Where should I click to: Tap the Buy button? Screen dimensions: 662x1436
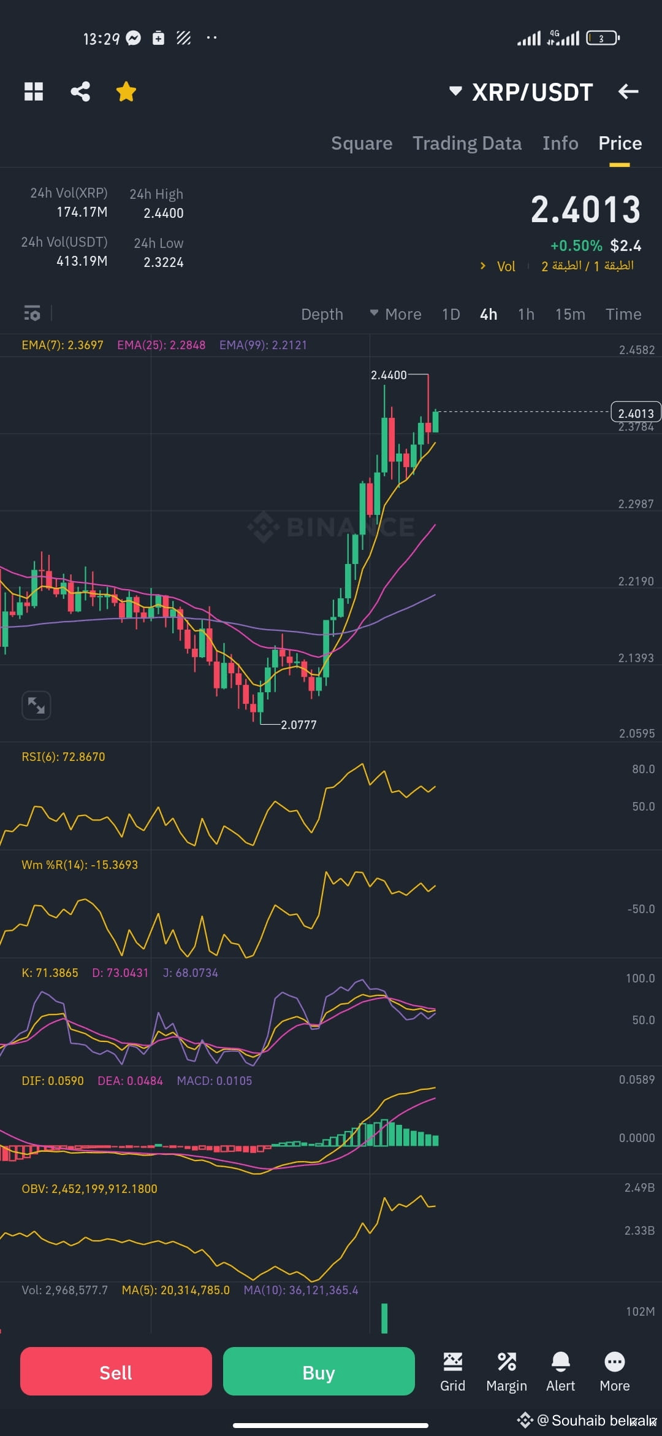pos(319,1373)
